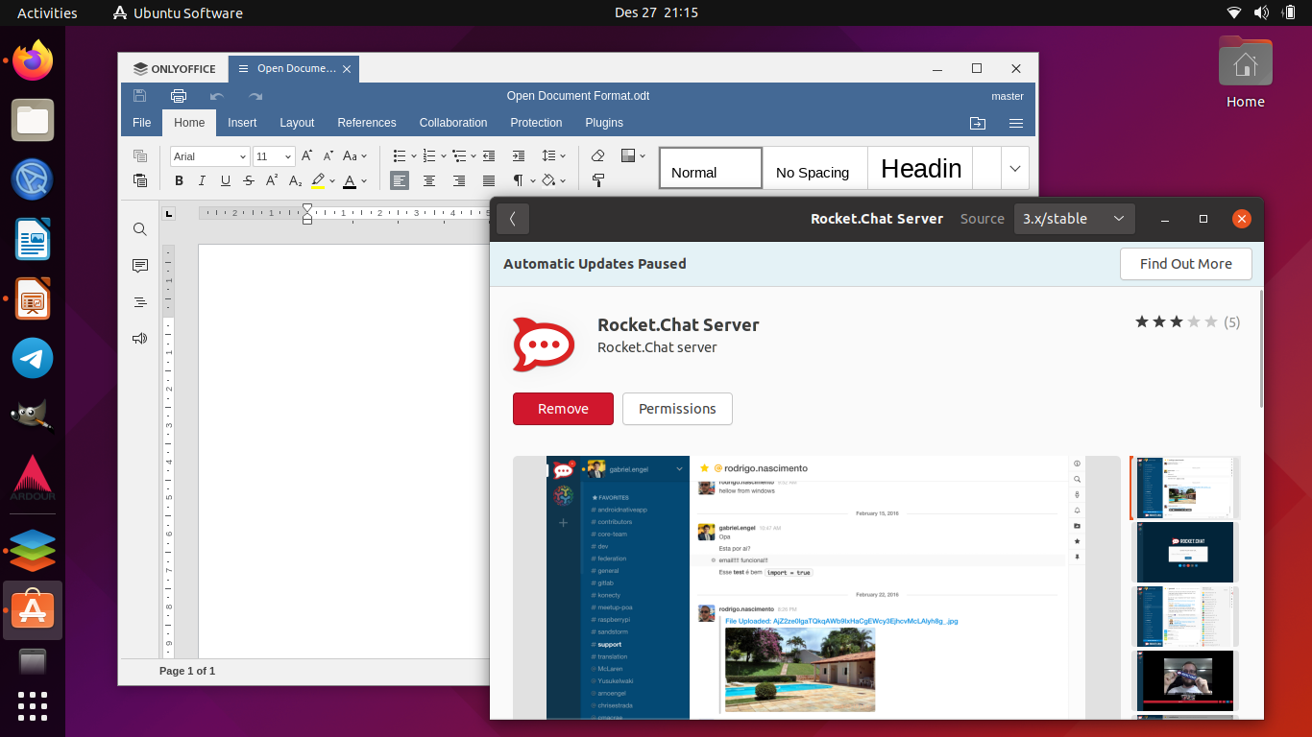
Task: Open the File menu in ONLYOFFICE
Action: [142, 123]
